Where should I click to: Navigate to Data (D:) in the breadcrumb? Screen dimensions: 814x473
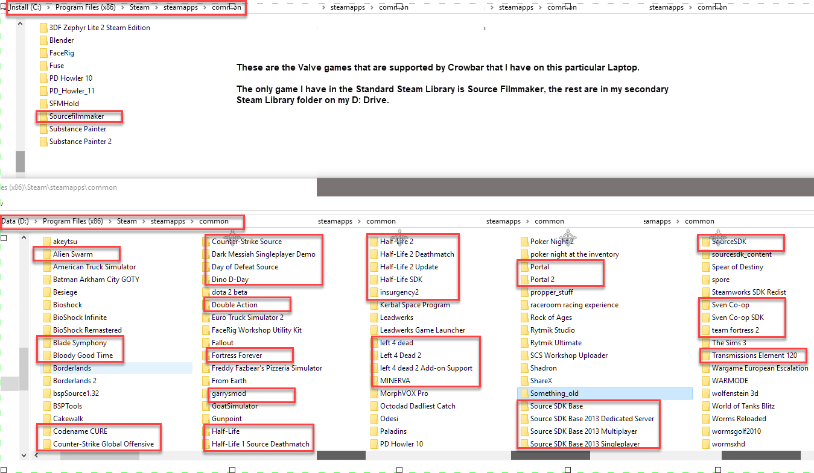click(x=15, y=222)
